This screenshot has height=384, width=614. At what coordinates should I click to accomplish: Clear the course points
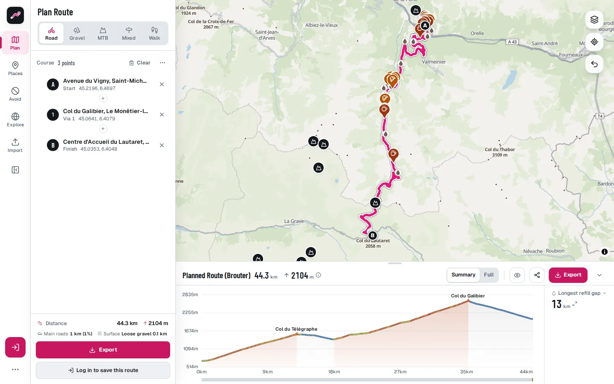coord(140,63)
